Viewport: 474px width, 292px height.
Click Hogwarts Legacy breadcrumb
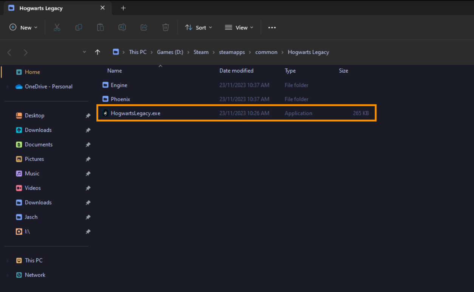pos(308,52)
